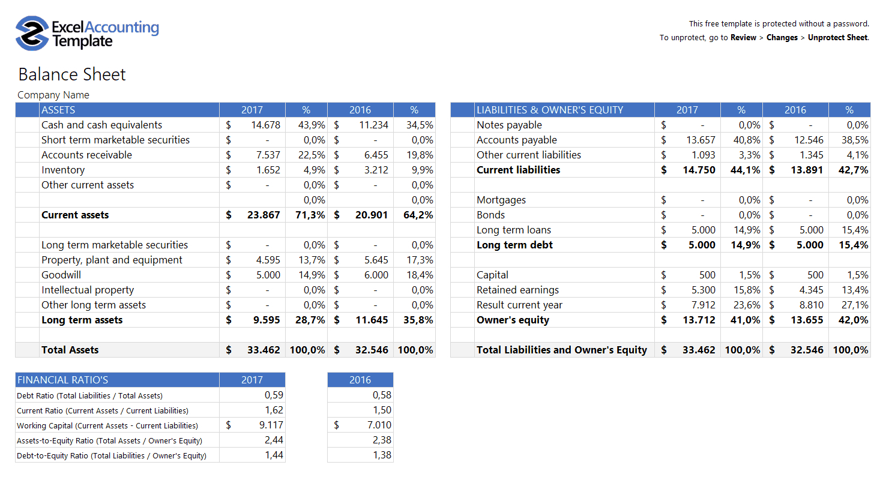Click the subtotal value 23.867
The image size is (886, 477).
click(264, 215)
